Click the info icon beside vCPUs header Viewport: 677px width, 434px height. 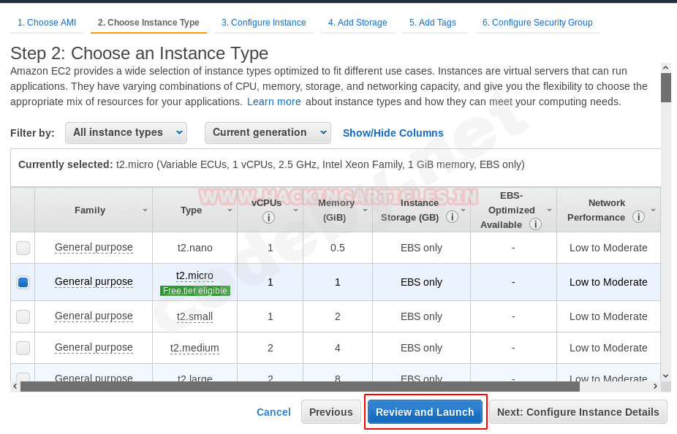tap(269, 217)
